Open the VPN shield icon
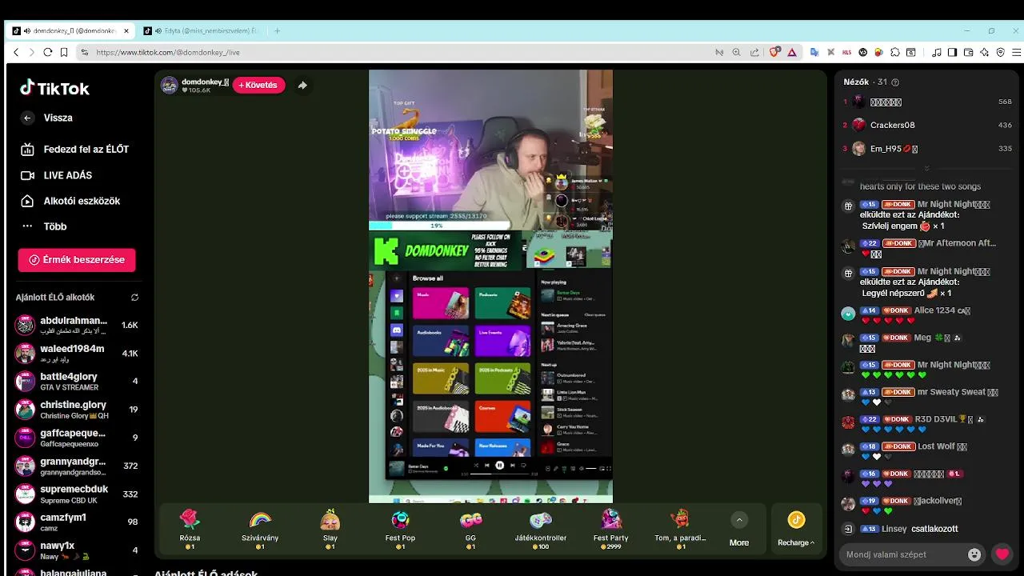 pos(1000,52)
